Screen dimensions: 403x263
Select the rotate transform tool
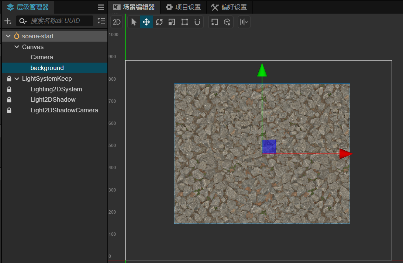pyautogui.click(x=159, y=22)
